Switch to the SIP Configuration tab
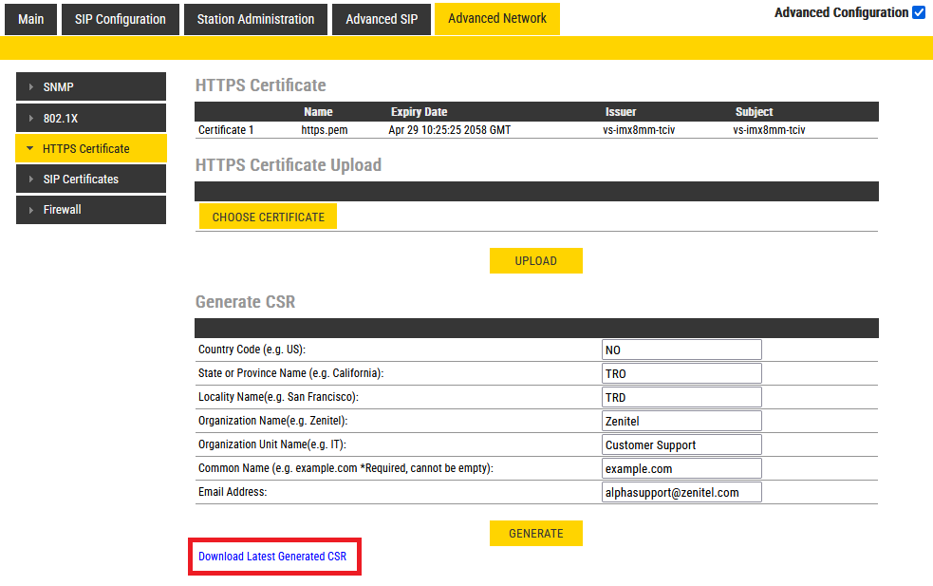 click(121, 19)
